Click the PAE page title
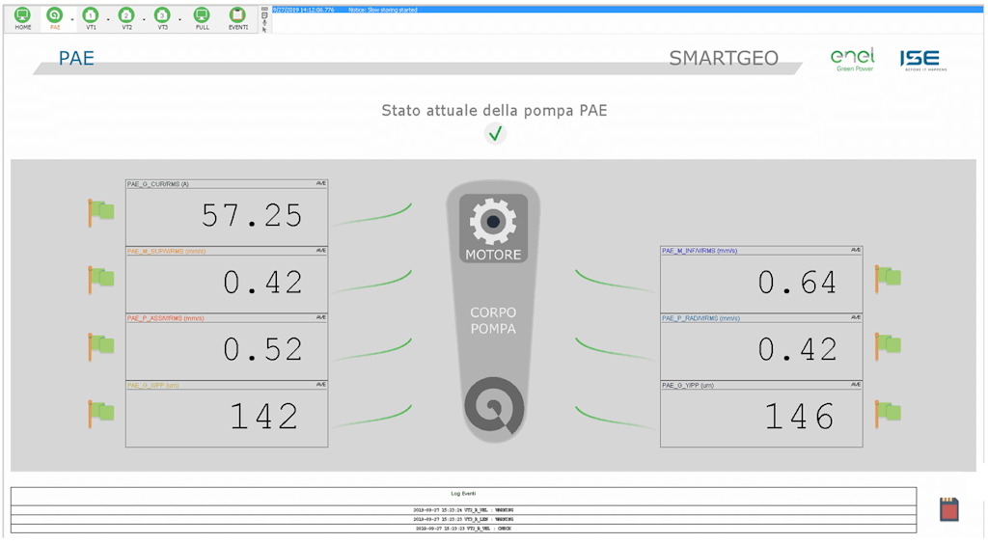Viewport: 988px width, 543px height. 76,58
